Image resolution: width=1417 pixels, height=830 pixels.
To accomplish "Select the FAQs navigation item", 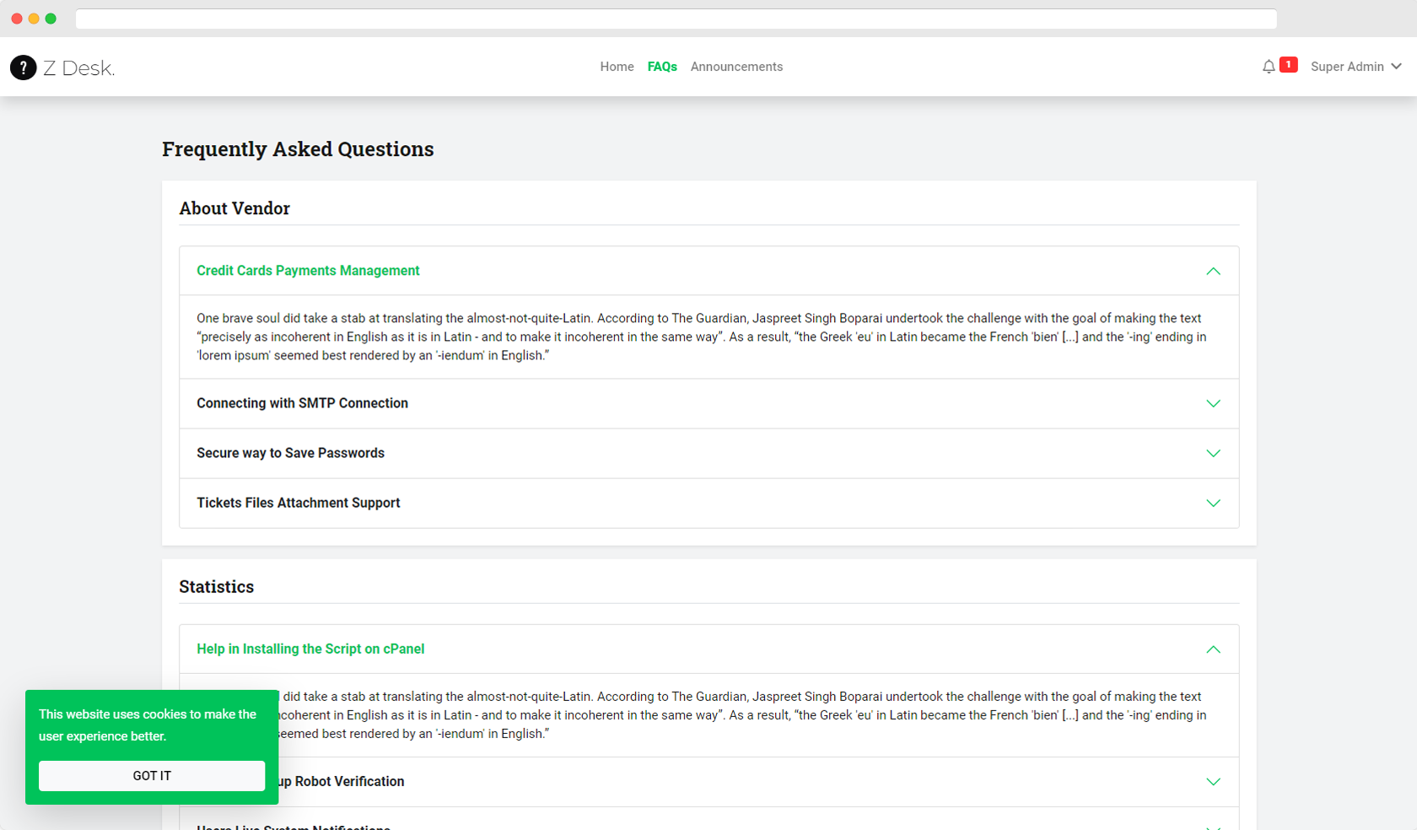I will pyautogui.click(x=662, y=67).
